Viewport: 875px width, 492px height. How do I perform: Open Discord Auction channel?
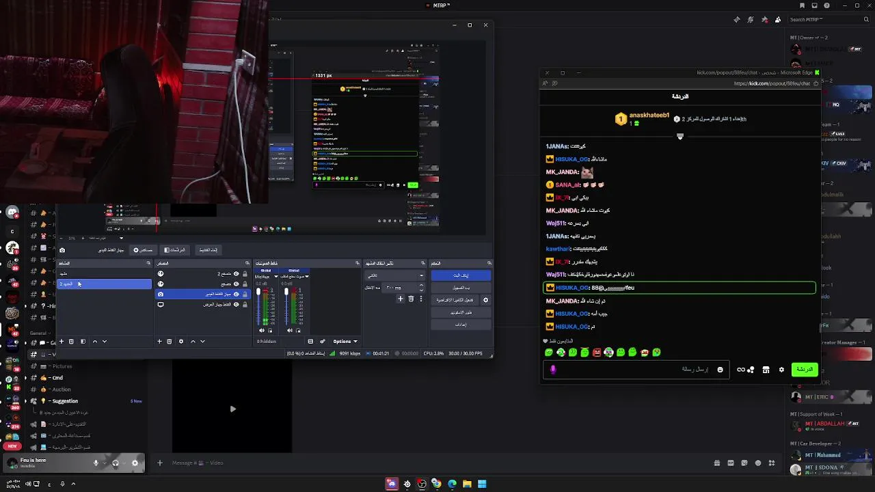[62, 389]
